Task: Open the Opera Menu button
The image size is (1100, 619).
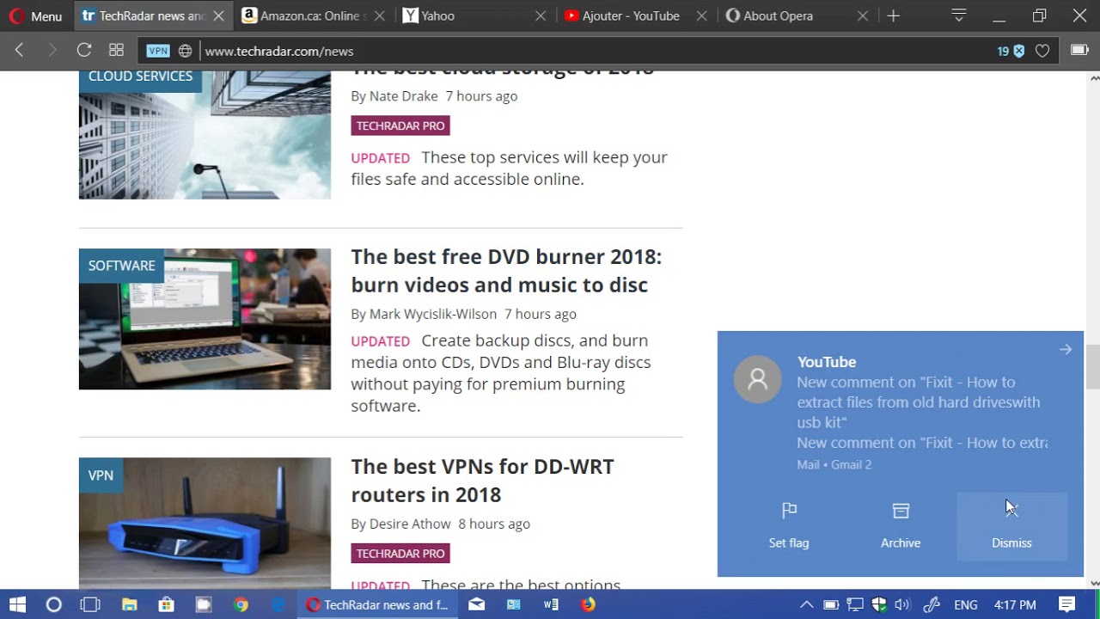Action: click(x=35, y=15)
